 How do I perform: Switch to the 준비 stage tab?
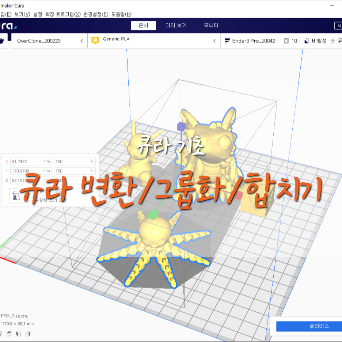pyautogui.click(x=143, y=26)
